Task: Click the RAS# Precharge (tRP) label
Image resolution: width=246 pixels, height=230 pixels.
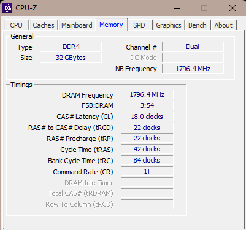Action: tap(80, 139)
